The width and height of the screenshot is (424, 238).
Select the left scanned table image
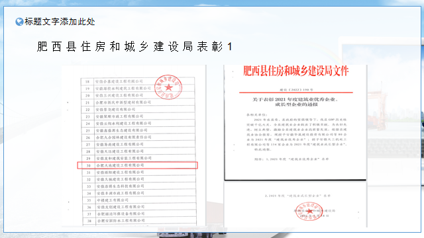(x=134, y=146)
